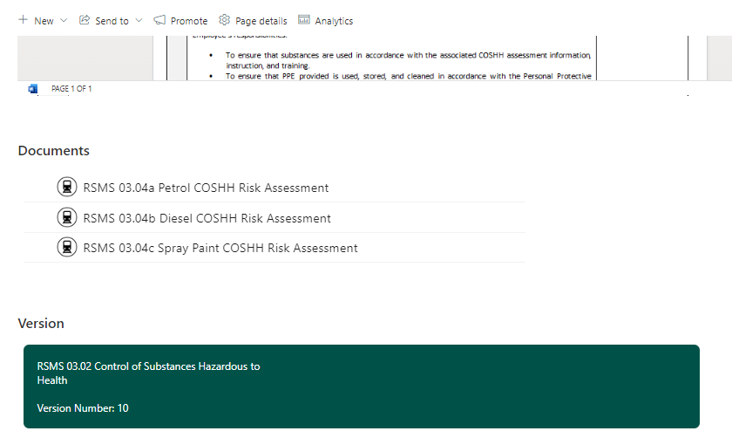This screenshot has height=431, width=732.
Task: Expand the New dropdown chevron
Action: click(64, 20)
